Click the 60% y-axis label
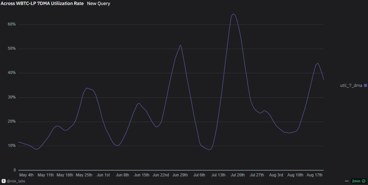368x185 pixels. tap(12, 24)
